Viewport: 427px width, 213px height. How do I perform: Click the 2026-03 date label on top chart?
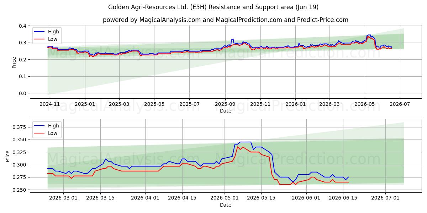click(330, 104)
